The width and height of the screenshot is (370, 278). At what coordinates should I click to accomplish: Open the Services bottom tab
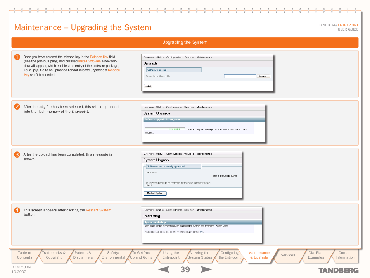pyautogui.click(x=288, y=255)
